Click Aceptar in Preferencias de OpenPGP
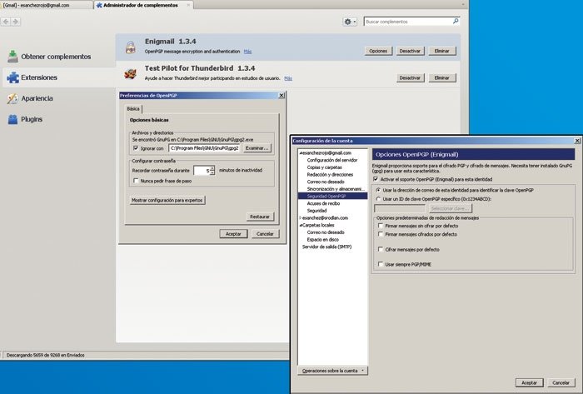The height and width of the screenshot is (394, 583). (233, 234)
